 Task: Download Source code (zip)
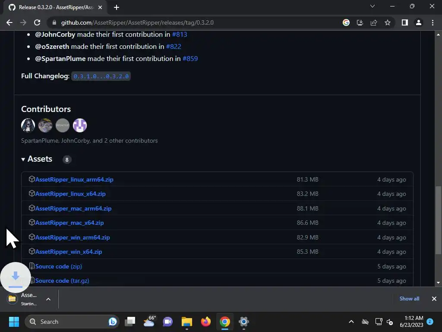pos(59,266)
